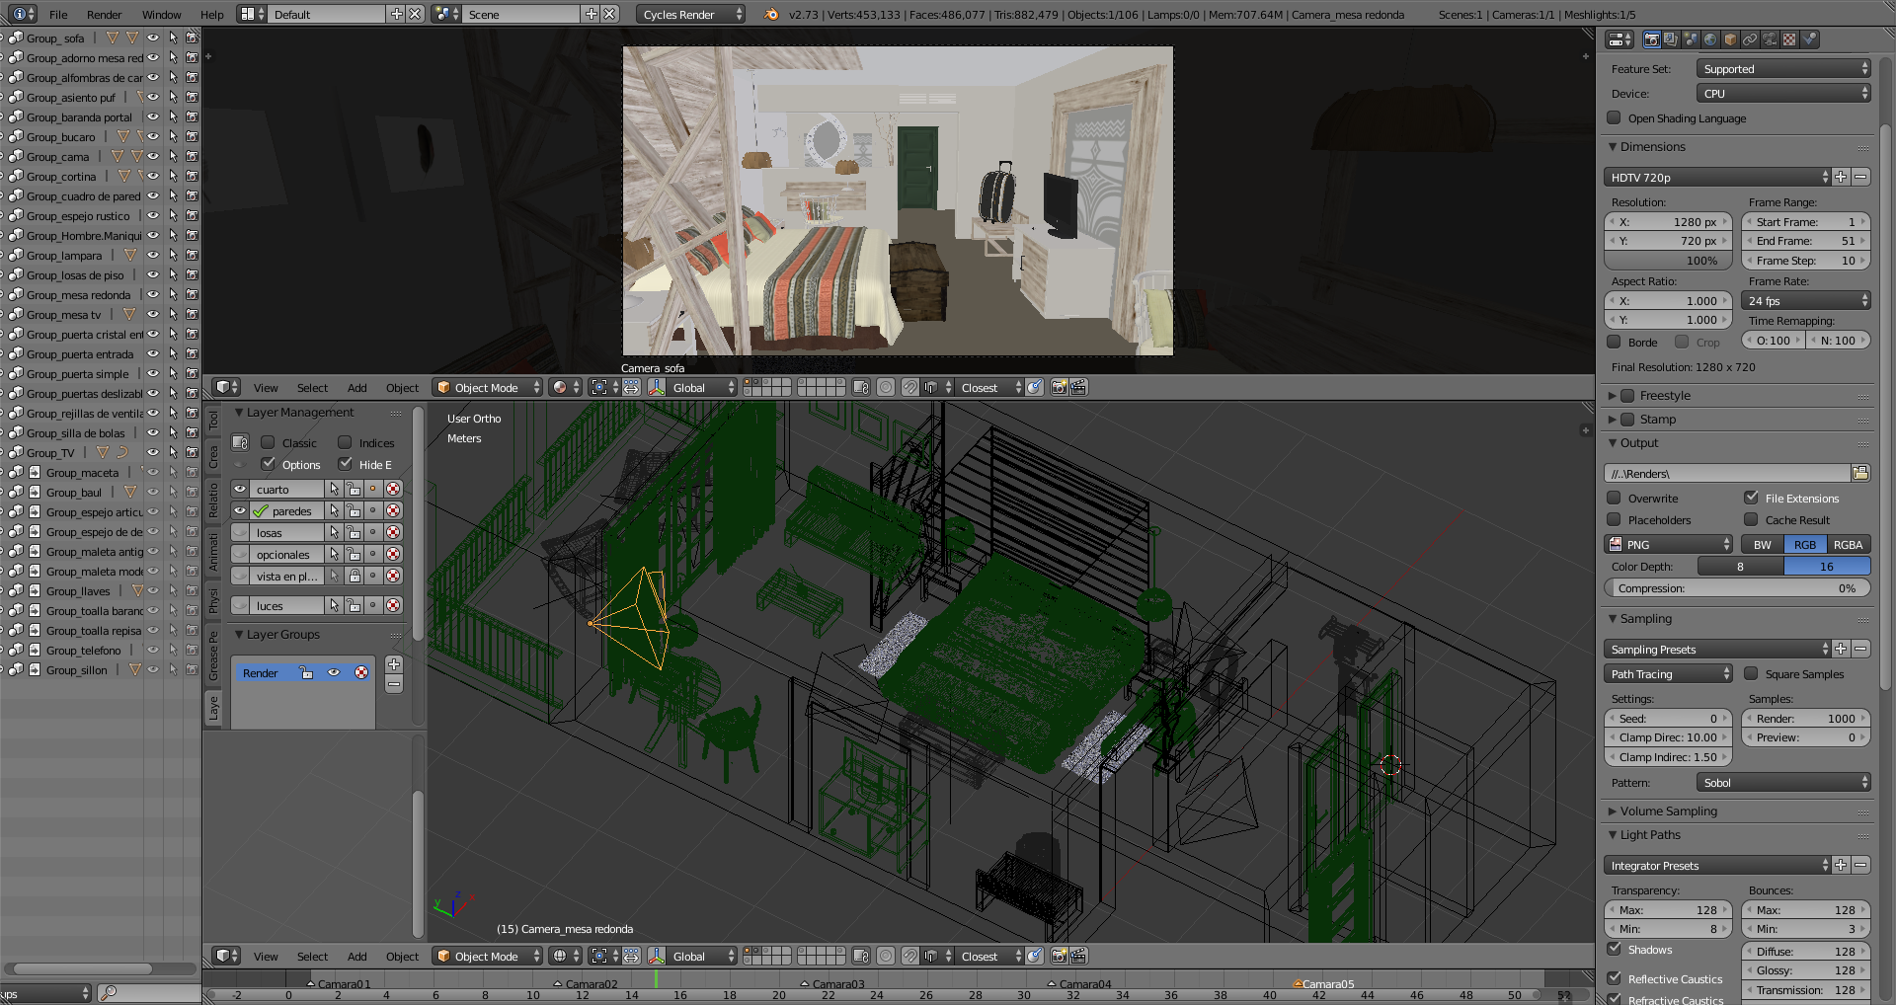
Task: Check the Square Samples option
Action: coord(1751,674)
